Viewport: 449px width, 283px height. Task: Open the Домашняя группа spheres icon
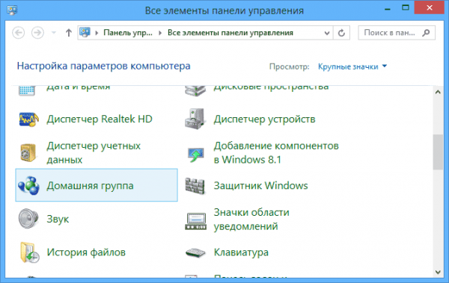(x=28, y=185)
